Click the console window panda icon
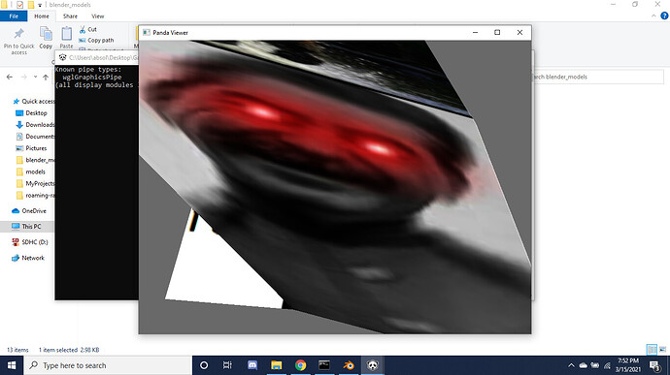The image size is (670, 375). (x=62, y=57)
